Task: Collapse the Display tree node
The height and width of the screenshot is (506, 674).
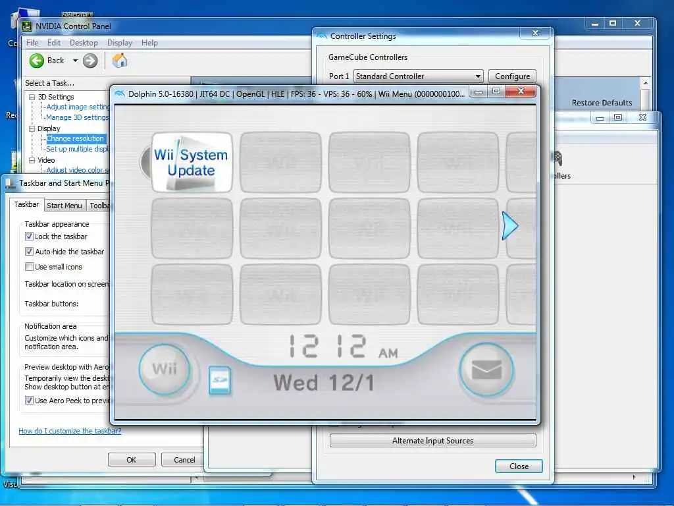Action: (x=32, y=128)
